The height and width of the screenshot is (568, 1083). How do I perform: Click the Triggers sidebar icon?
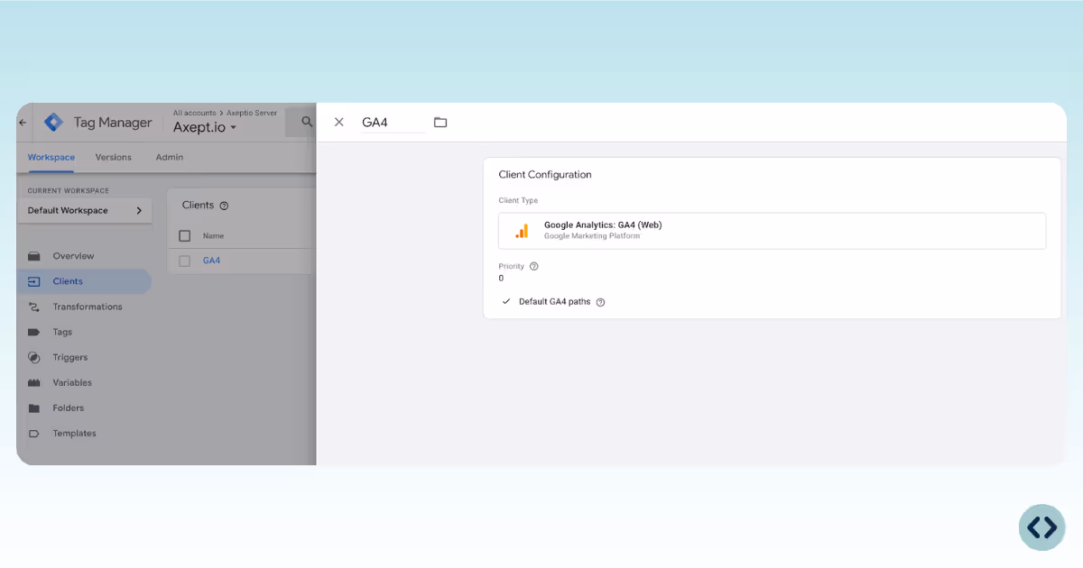click(x=34, y=357)
